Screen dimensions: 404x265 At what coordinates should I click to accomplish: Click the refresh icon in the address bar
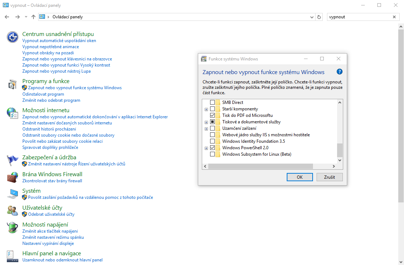coord(319,17)
